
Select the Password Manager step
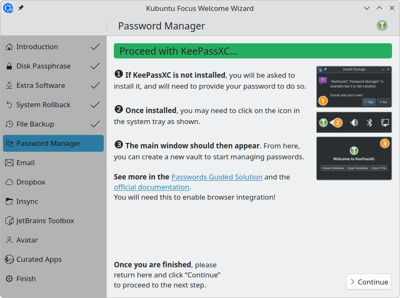point(53,143)
